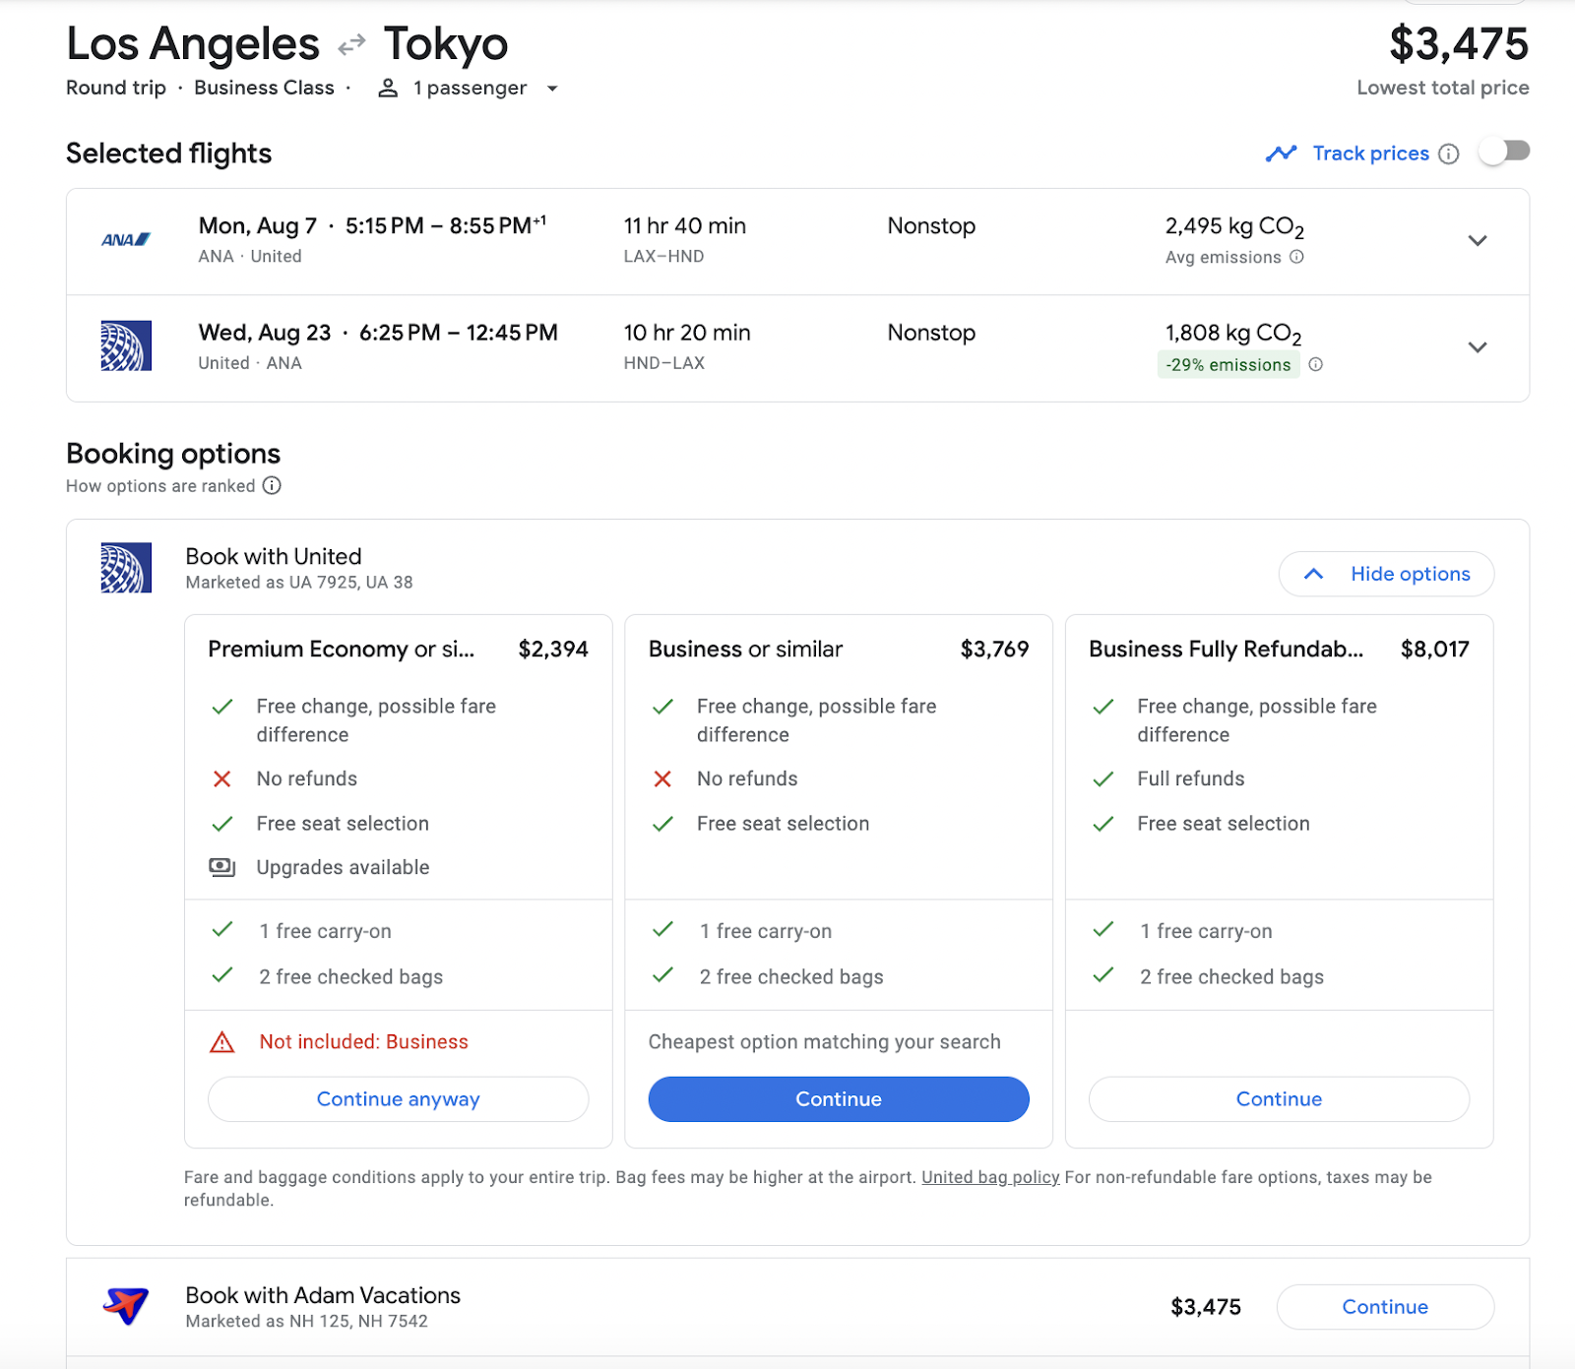Click the How options are ranked text

pyautogui.click(x=160, y=486)
